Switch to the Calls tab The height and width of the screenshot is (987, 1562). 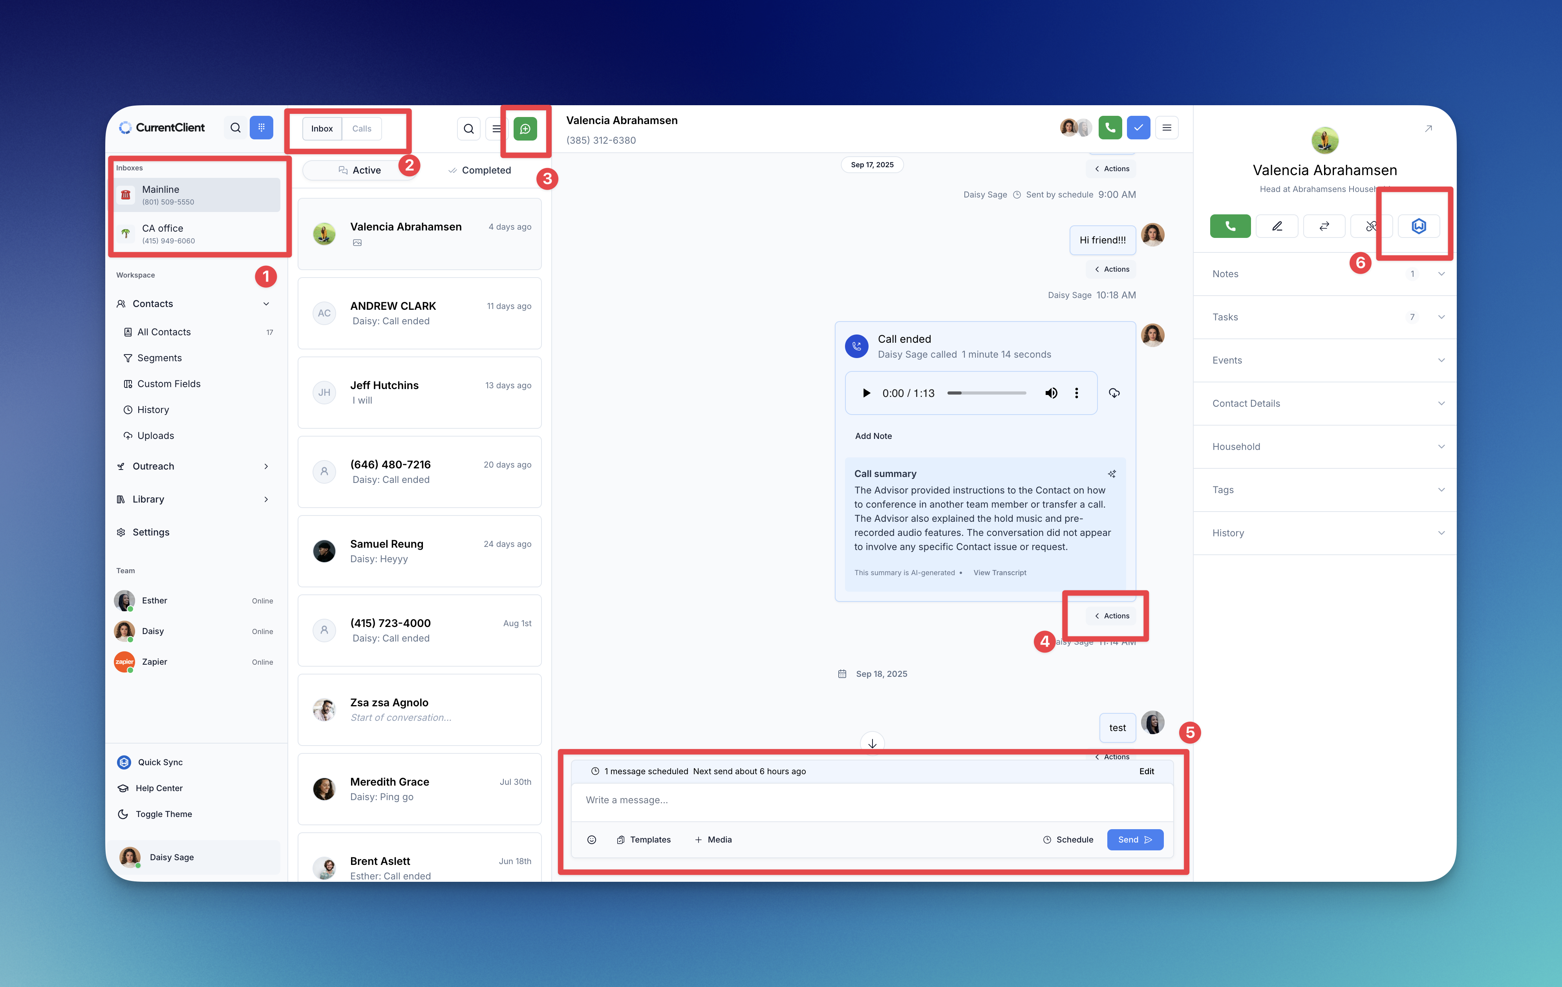click(x=361, y=128)
